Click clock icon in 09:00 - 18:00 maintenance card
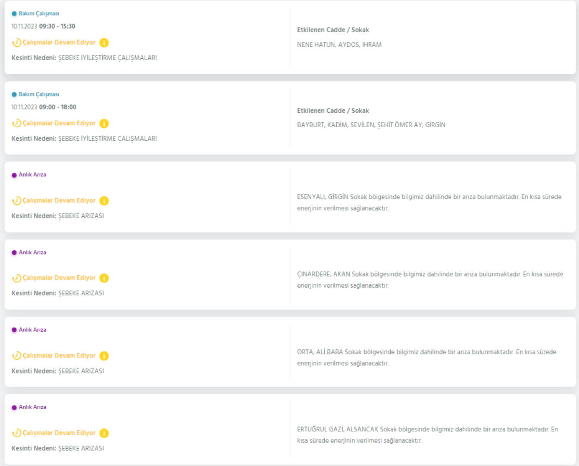The image size is (579, 466). coord(16,123)
